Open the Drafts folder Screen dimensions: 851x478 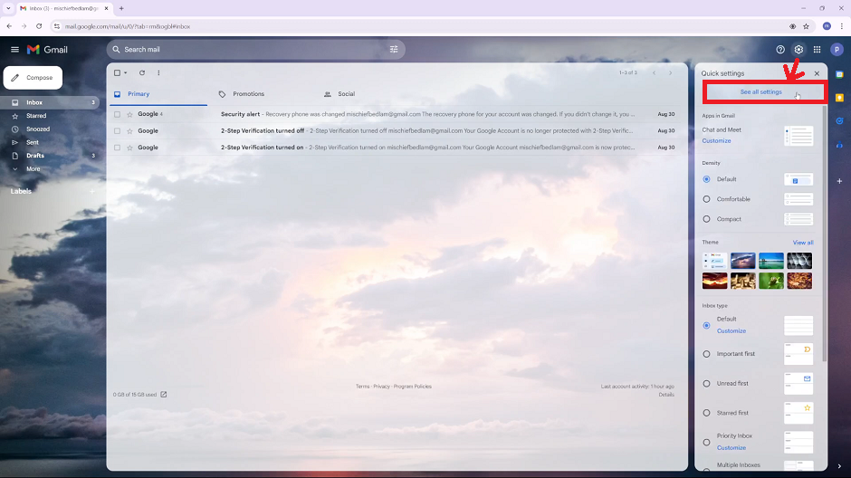[49, 156]
